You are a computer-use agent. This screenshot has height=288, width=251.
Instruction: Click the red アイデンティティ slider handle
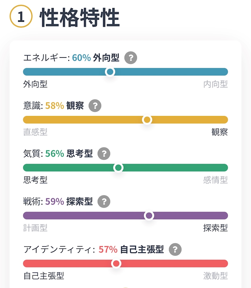[x=116, y=263]
